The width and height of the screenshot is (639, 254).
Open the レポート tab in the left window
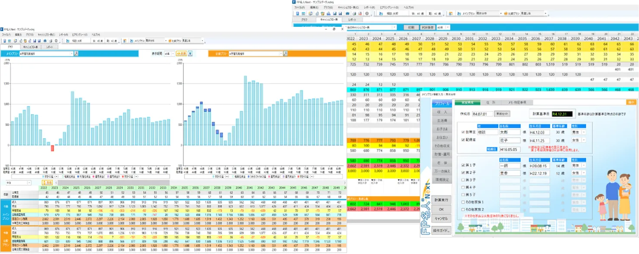[49, 47]
